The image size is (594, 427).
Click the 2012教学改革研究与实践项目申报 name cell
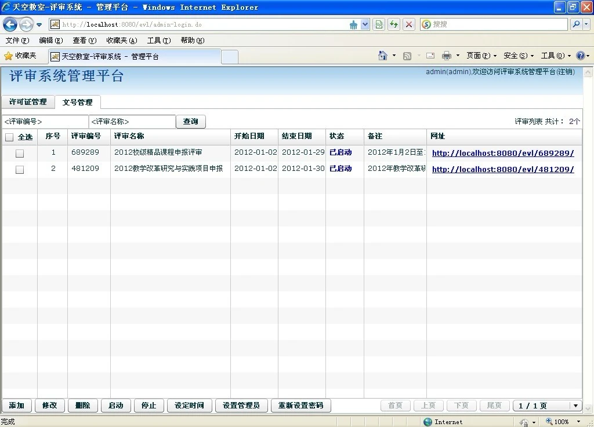[169, 168]
